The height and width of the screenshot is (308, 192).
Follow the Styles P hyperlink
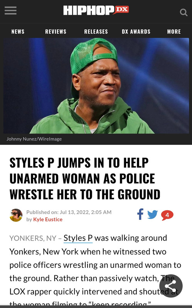[x=78, y=238]
